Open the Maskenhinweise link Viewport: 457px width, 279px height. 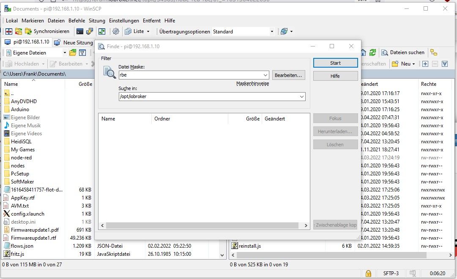coord(252,84)
